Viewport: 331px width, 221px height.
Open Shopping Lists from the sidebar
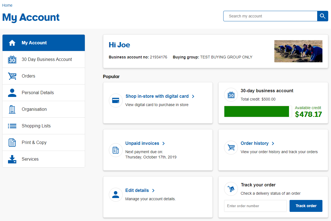pyautogui.click(x=36, y=126)
